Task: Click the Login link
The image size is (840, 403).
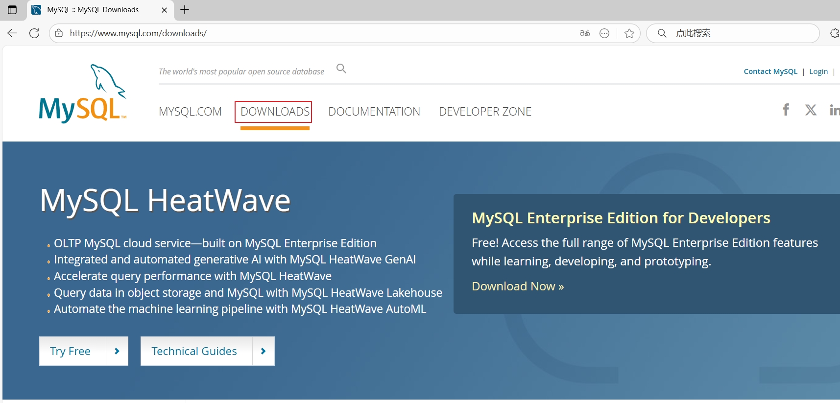Action: pos(818,71)
